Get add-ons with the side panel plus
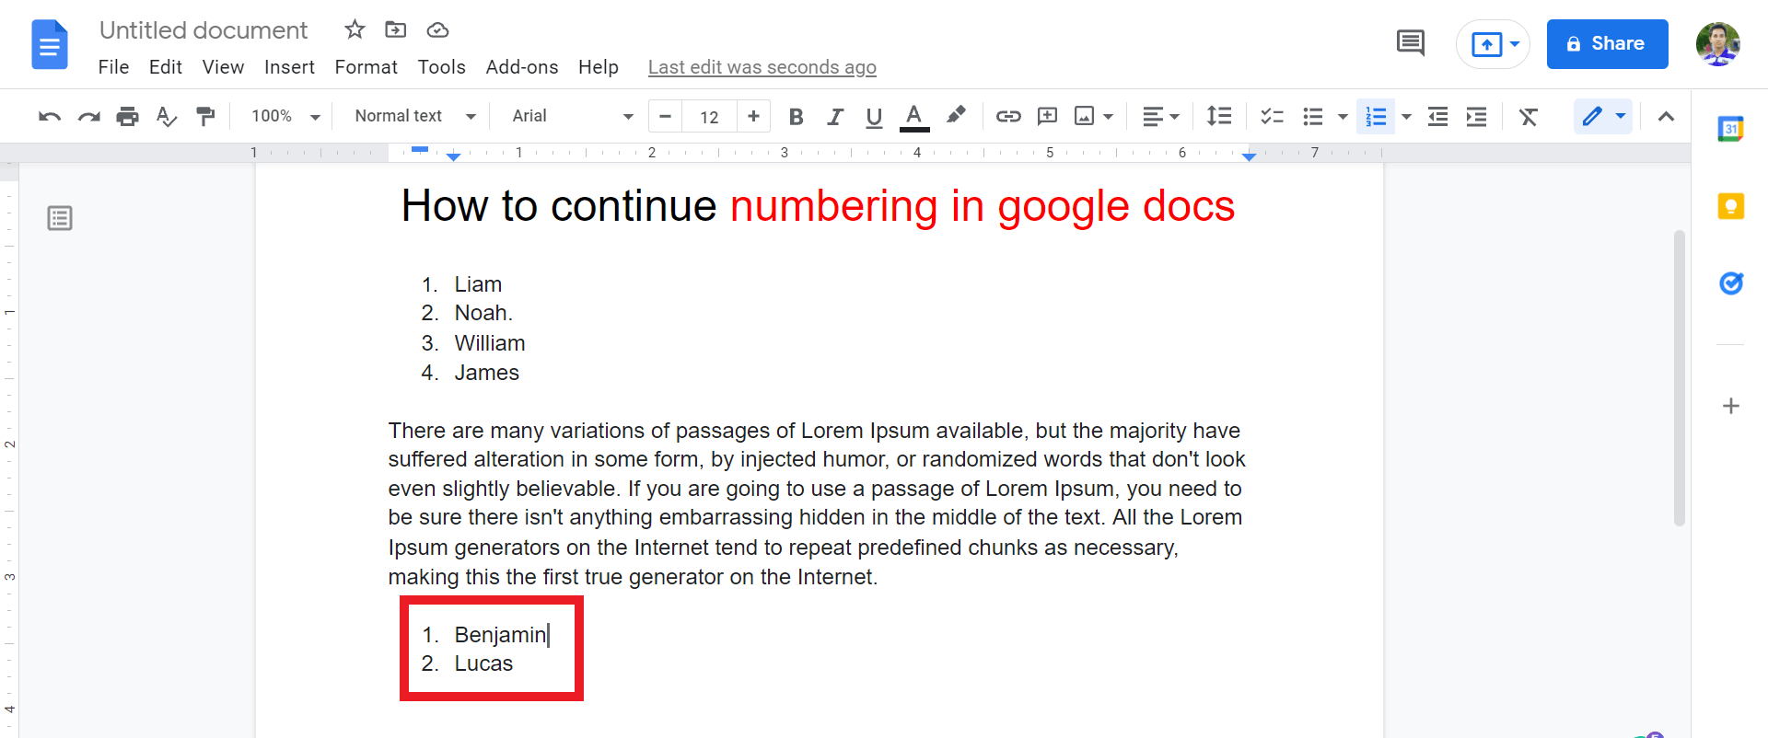 (1730, 406)
